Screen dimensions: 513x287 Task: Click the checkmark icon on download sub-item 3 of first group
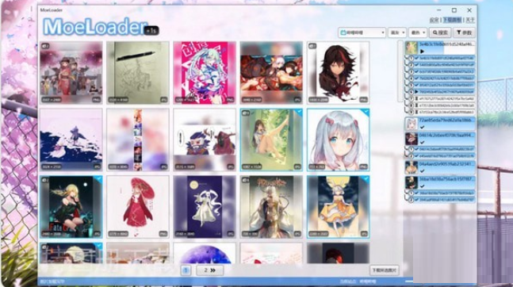point(416,71)
